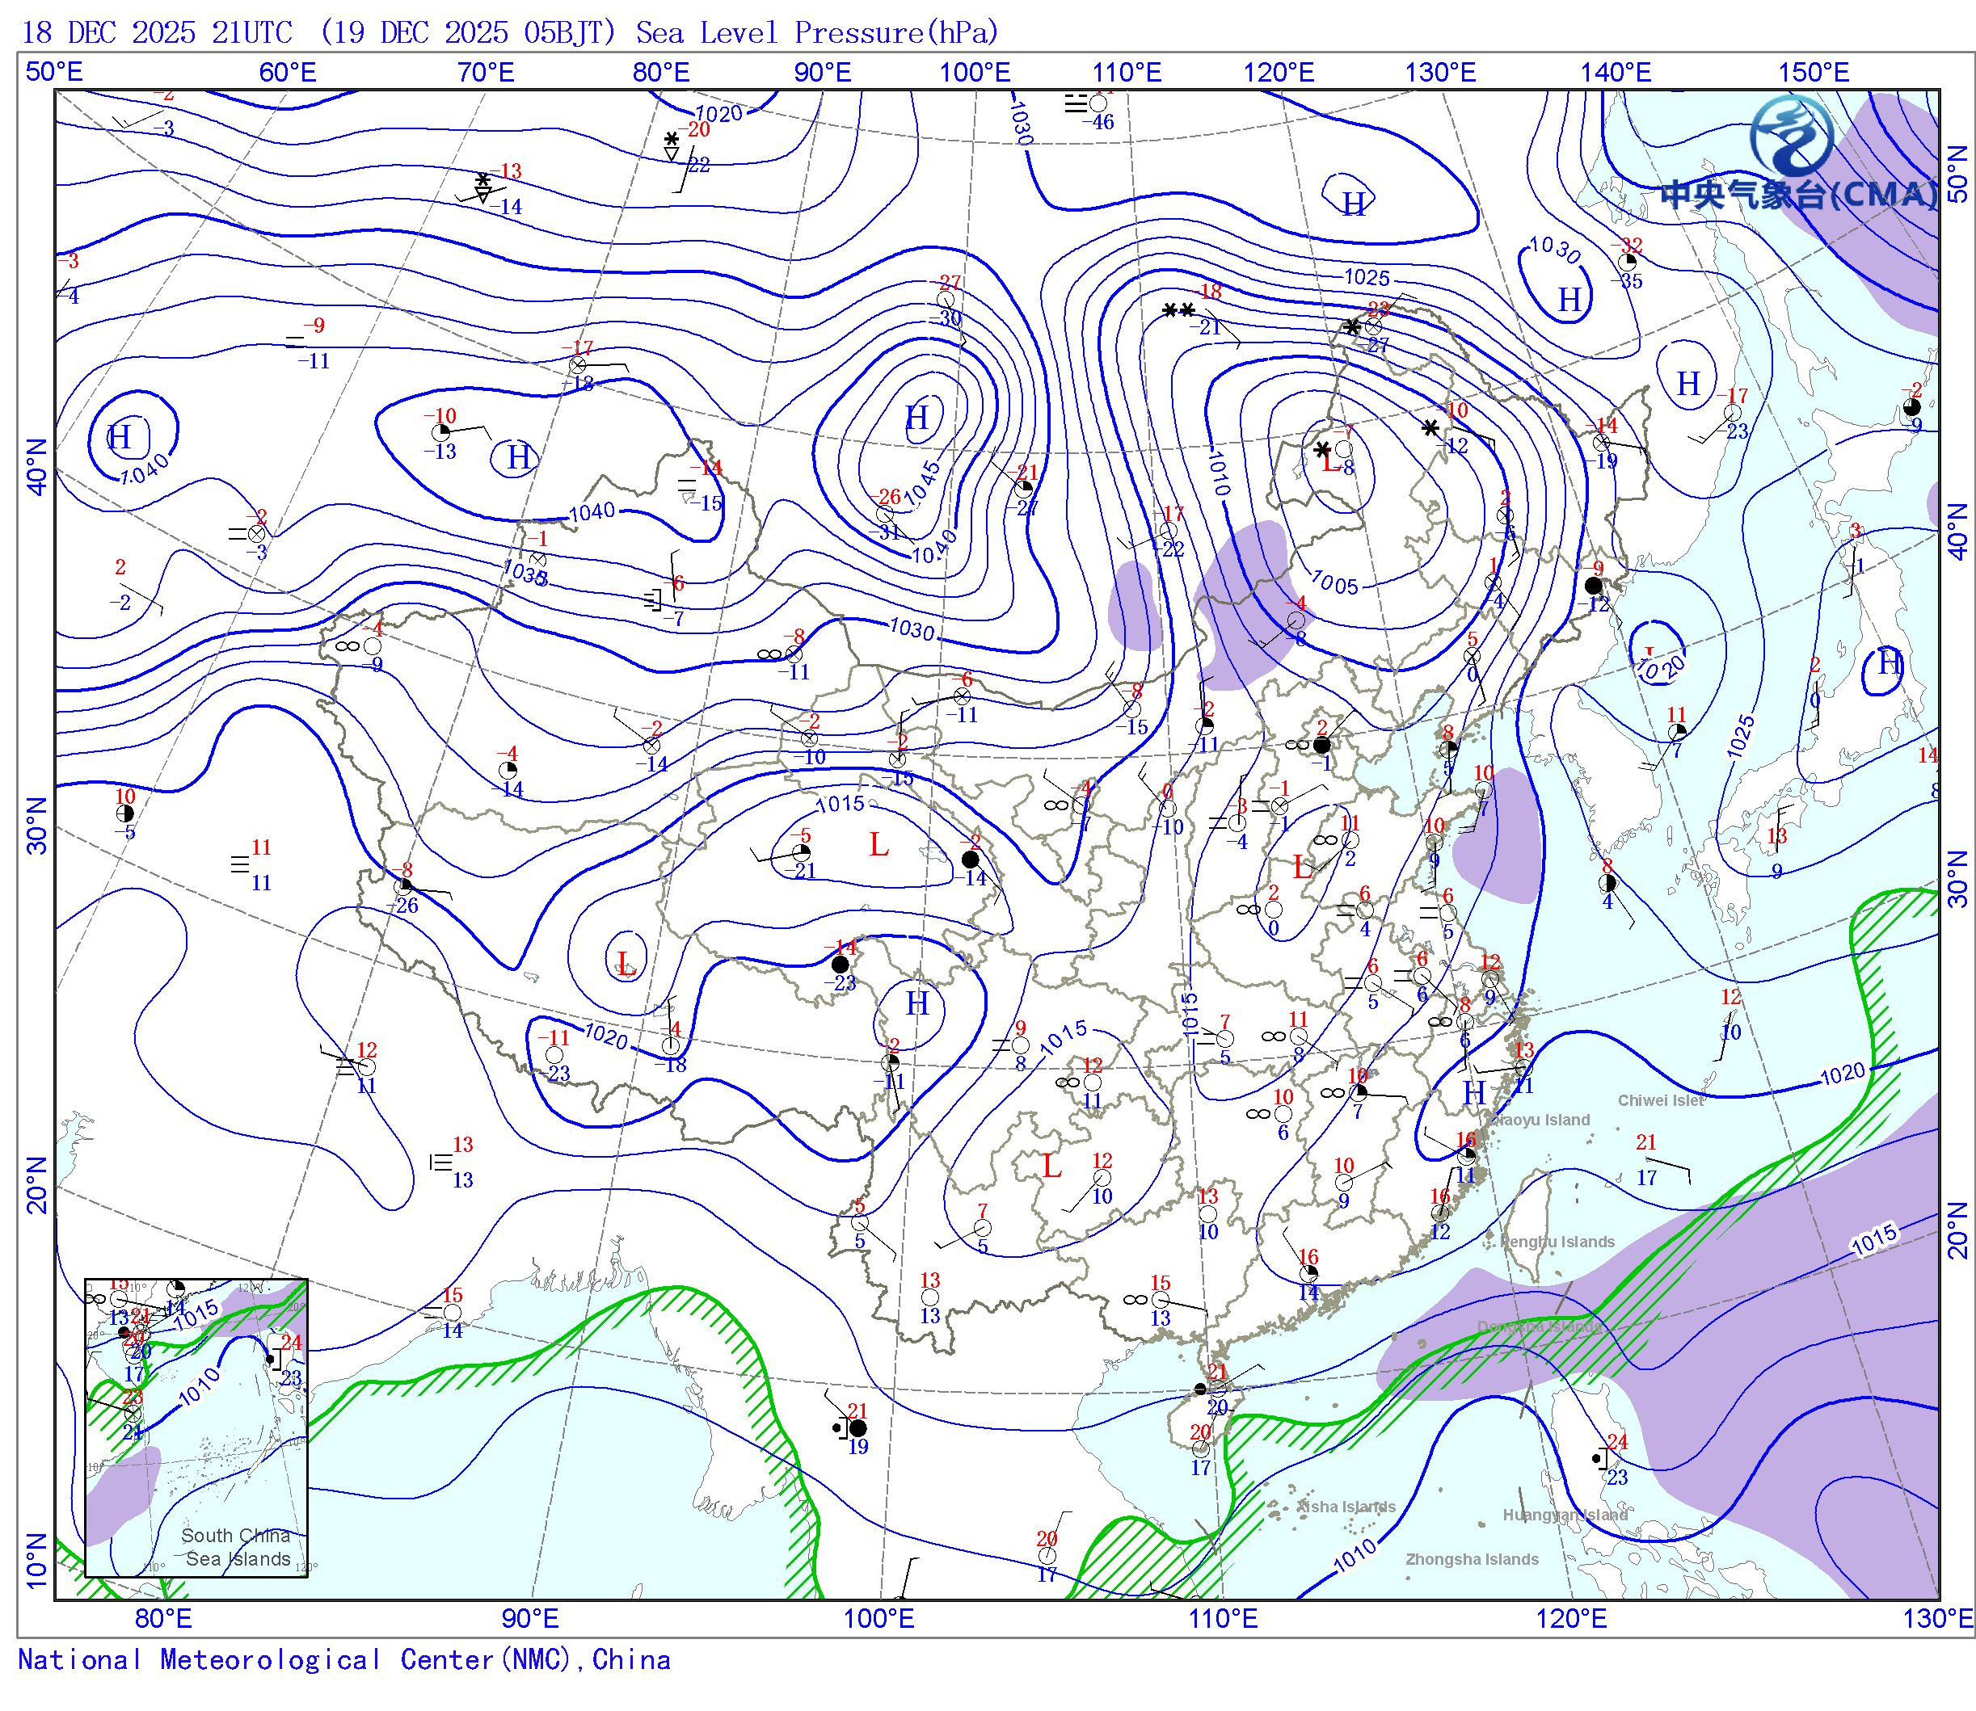Screen dimensions: 1976x1711
Task: Click the National Meteorological Center footer text
Action: click(343, 1659)
